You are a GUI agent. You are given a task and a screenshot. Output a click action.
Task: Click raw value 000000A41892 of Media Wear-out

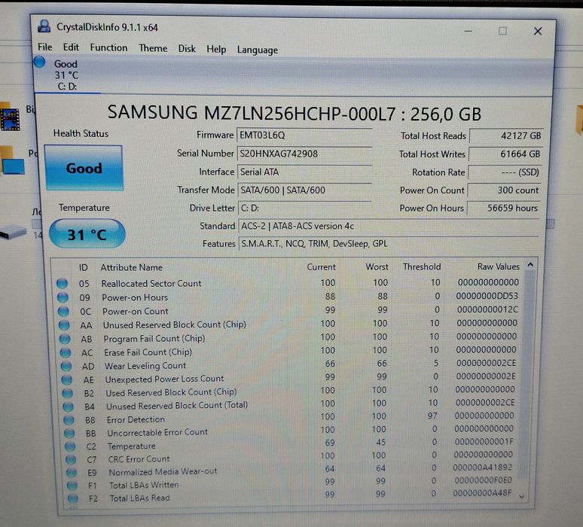(x=483, y=468)
